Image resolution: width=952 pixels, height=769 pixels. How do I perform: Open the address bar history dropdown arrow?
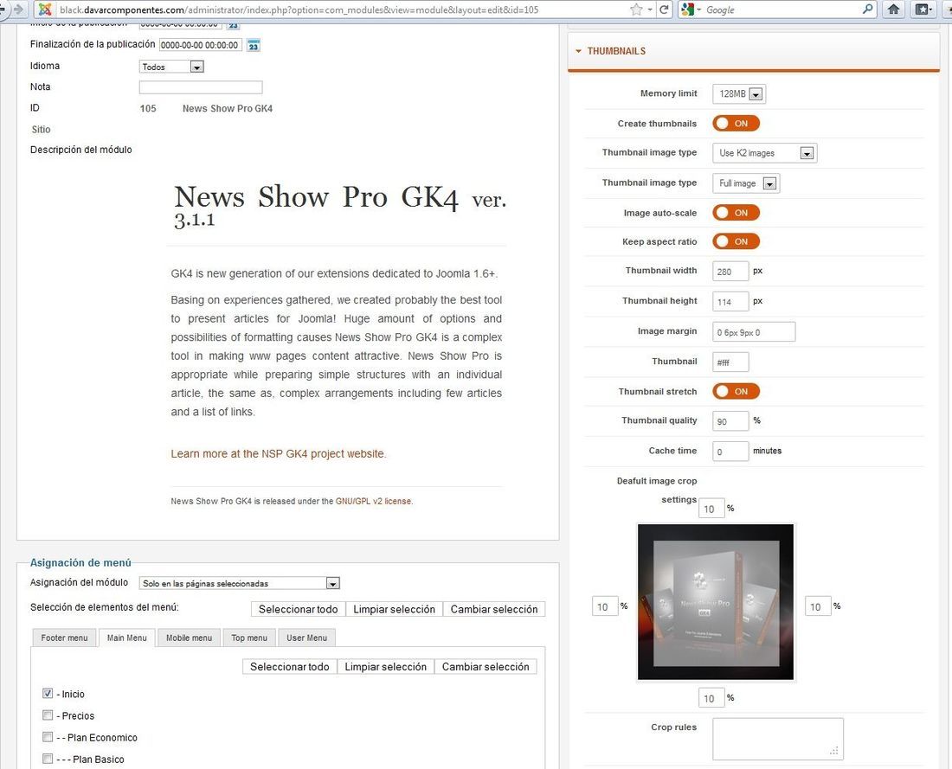650,10
